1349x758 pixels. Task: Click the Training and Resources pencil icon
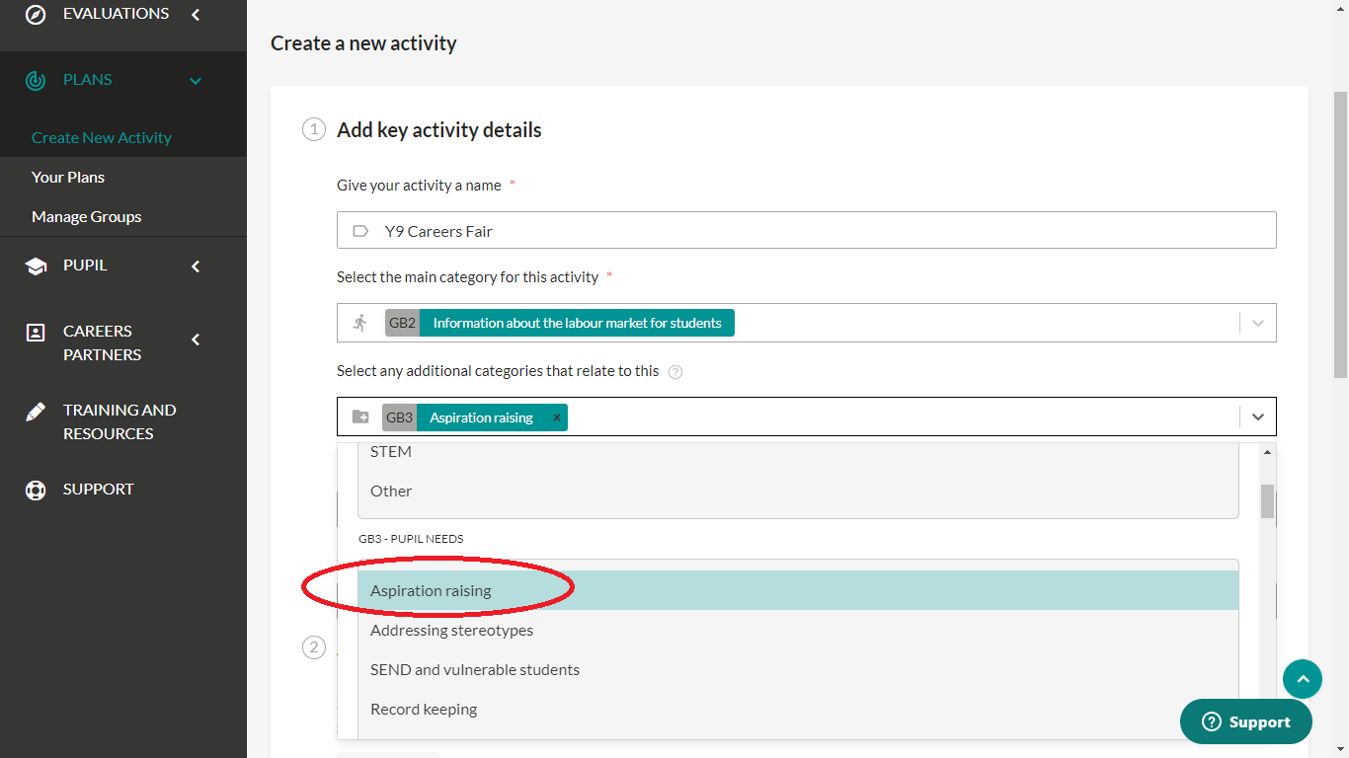point(36,412)
